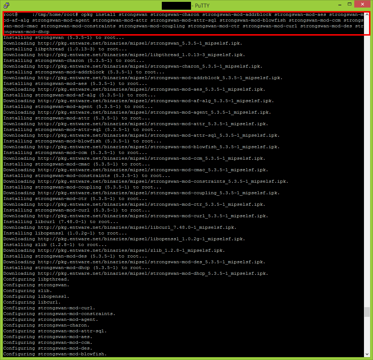
Task: Click 'Configuring strongswan-mod-des.' line
Action: coord(48,348)
